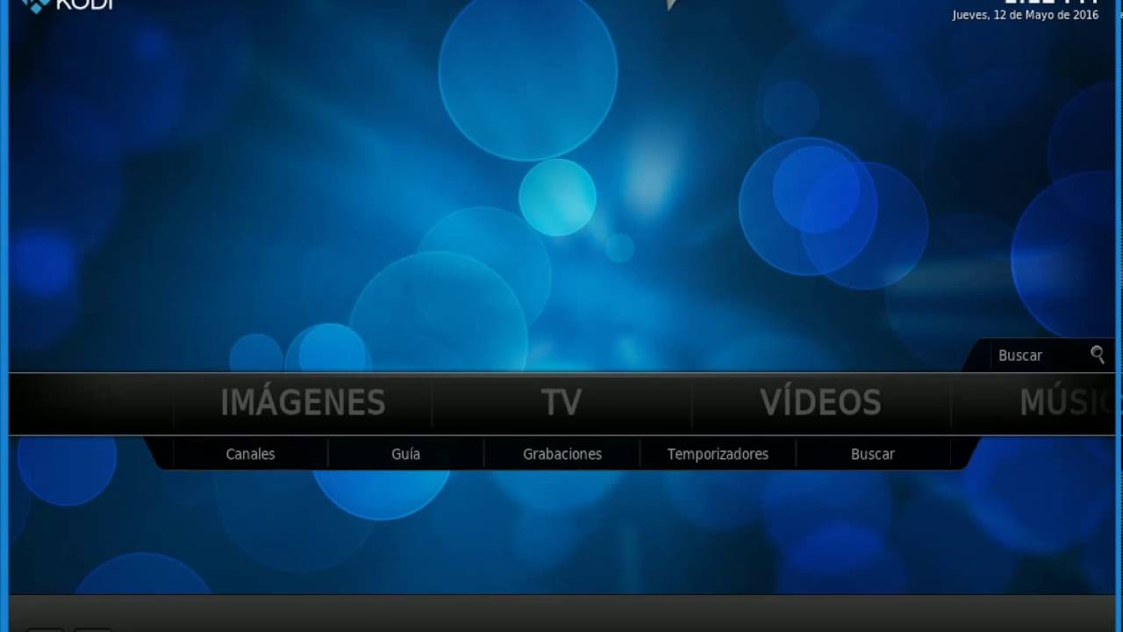Select Buscar in the TV submenu

(873, 454)
